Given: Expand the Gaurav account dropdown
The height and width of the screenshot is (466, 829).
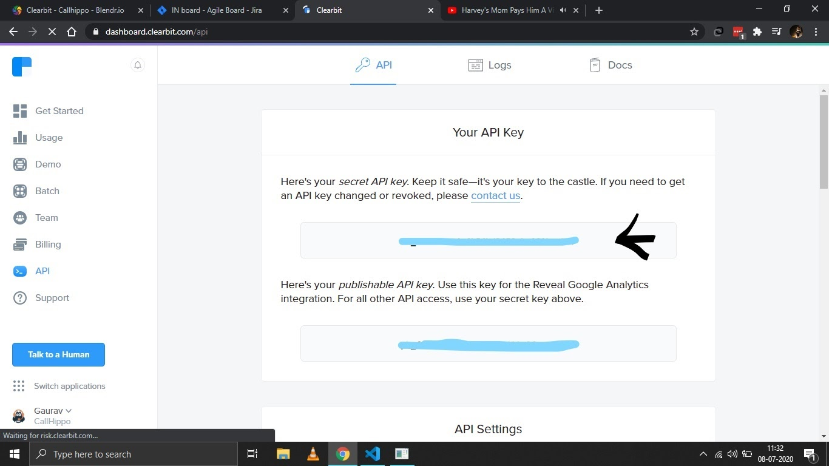Looking at the screenshot, I should [x=69, y=411].
